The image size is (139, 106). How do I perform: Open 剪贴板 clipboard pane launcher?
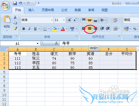tap(17, 36)
